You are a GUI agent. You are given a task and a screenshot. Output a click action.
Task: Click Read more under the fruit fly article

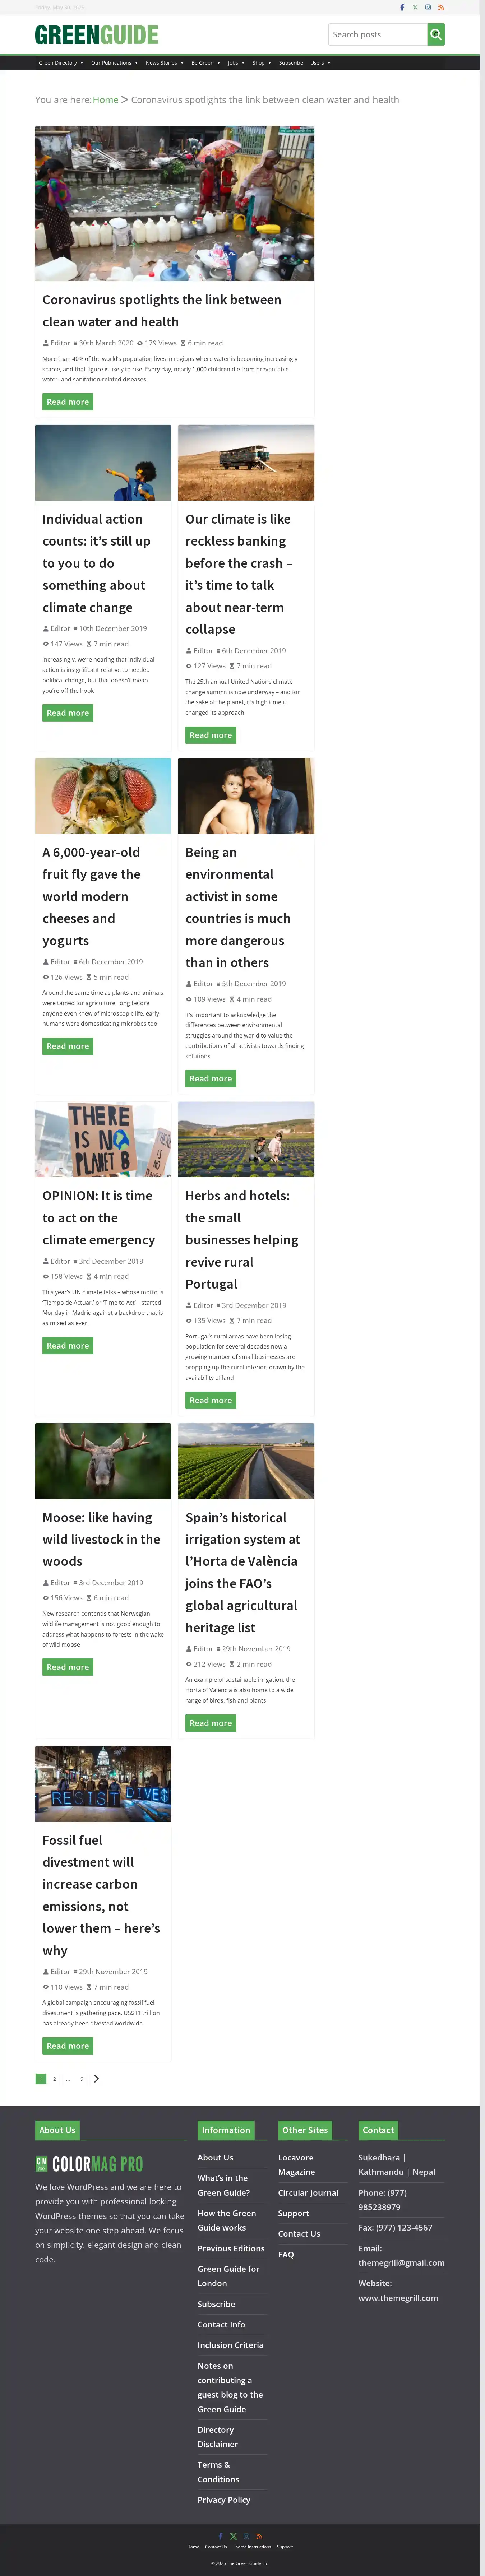coord(68,1046)
